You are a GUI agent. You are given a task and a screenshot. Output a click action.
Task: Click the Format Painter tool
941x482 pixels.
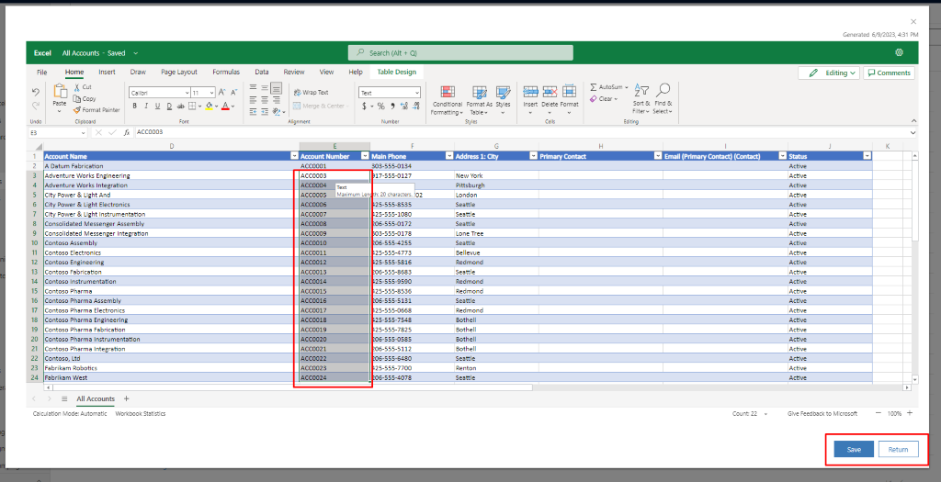96,109
